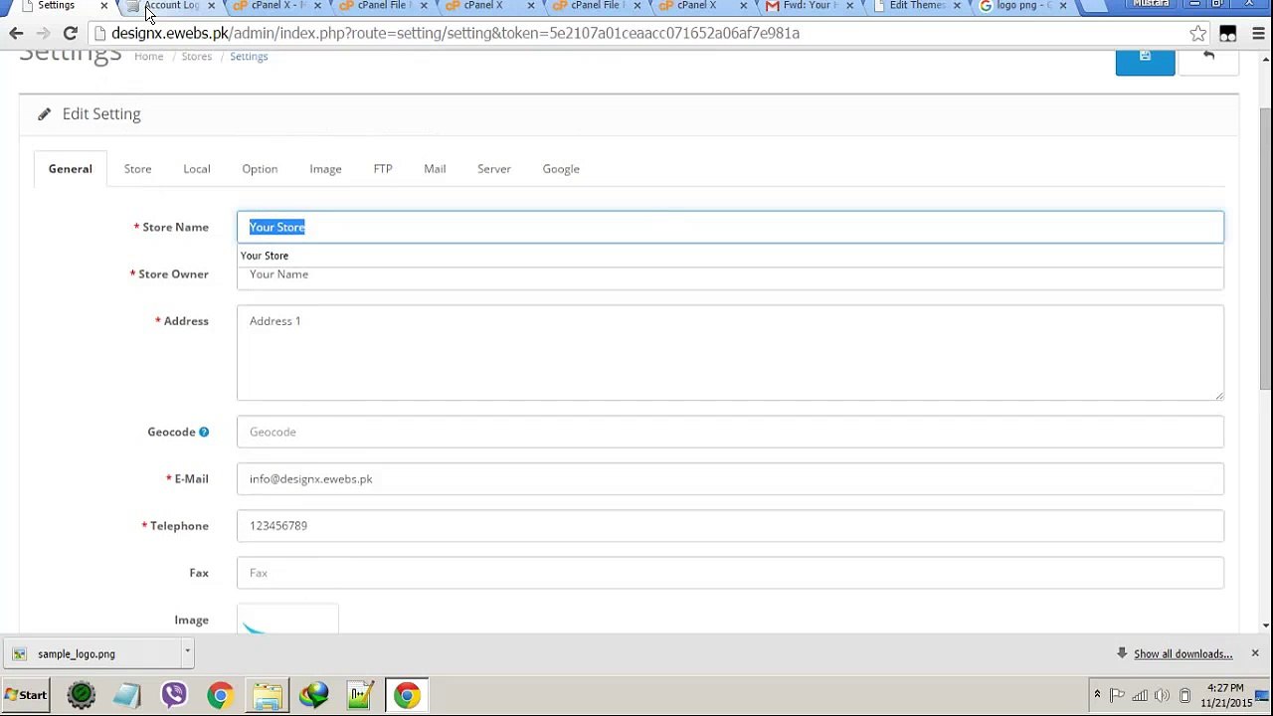Click the Fax input field
This screenshot has width=1273, height=716.
pos(730,573)
